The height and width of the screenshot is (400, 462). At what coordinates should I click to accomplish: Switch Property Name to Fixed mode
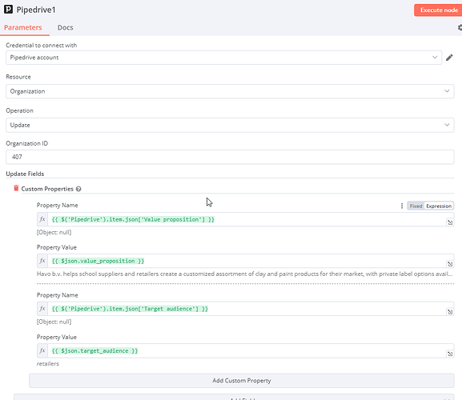click(x=416, y=206)
